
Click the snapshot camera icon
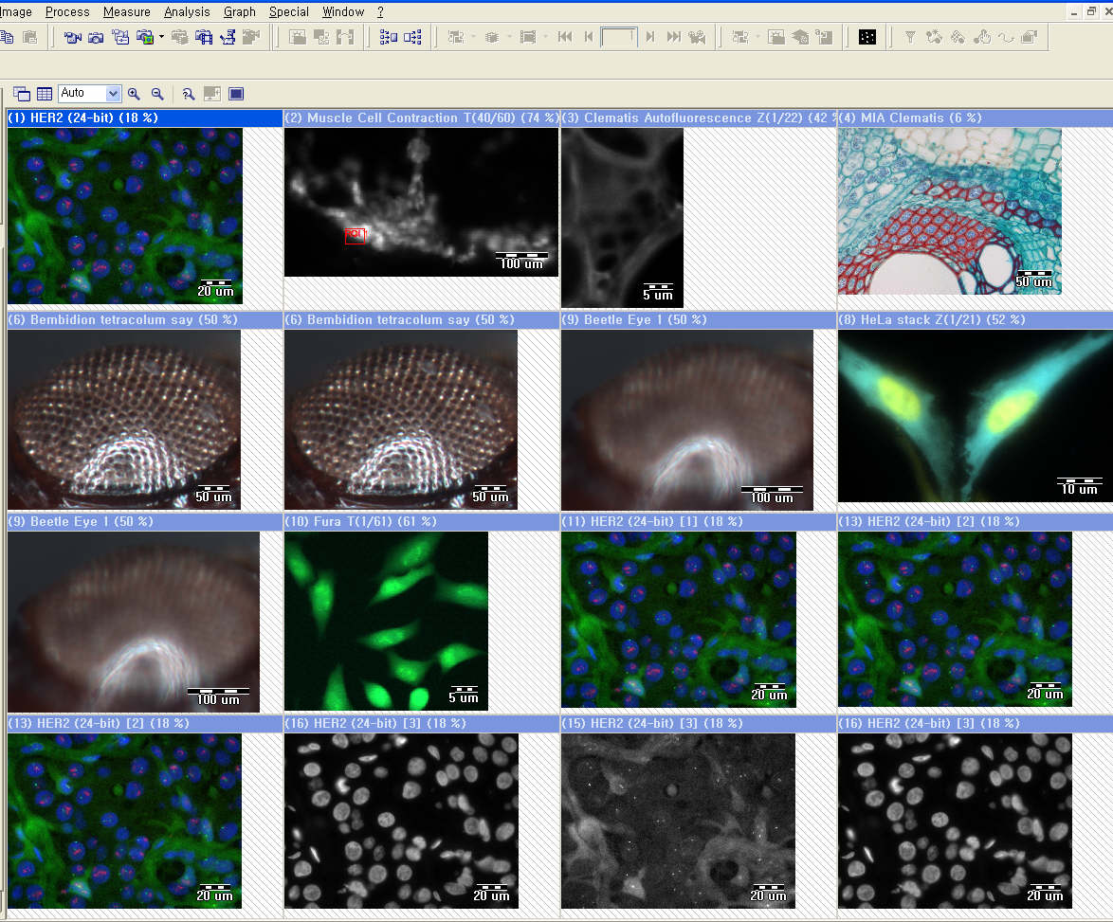(x=96, y=38)
